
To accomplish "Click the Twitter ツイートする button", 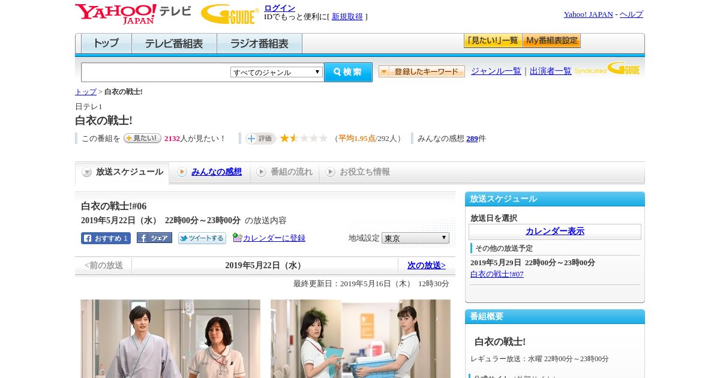I will click(202, 238).
